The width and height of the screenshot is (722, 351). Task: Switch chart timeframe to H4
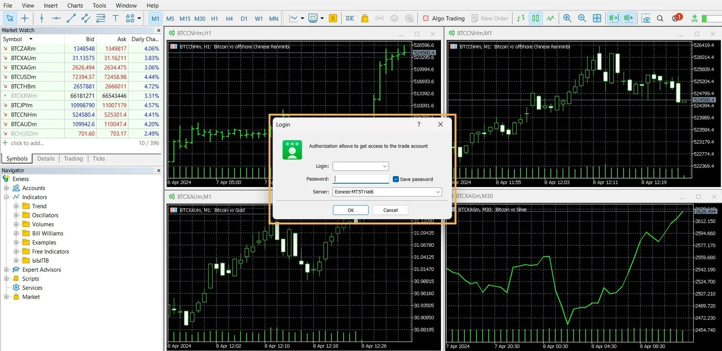[229, 18]
